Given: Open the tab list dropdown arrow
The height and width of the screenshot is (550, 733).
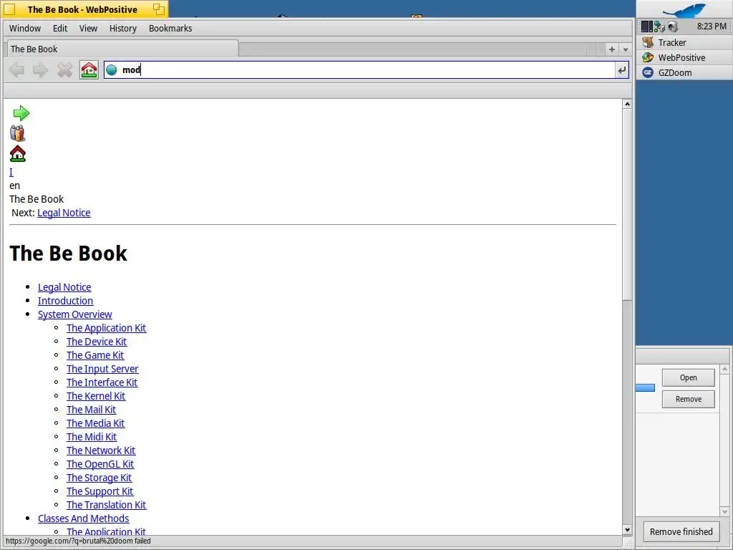Looking at the screenshot, I should (x=626, y=49).
